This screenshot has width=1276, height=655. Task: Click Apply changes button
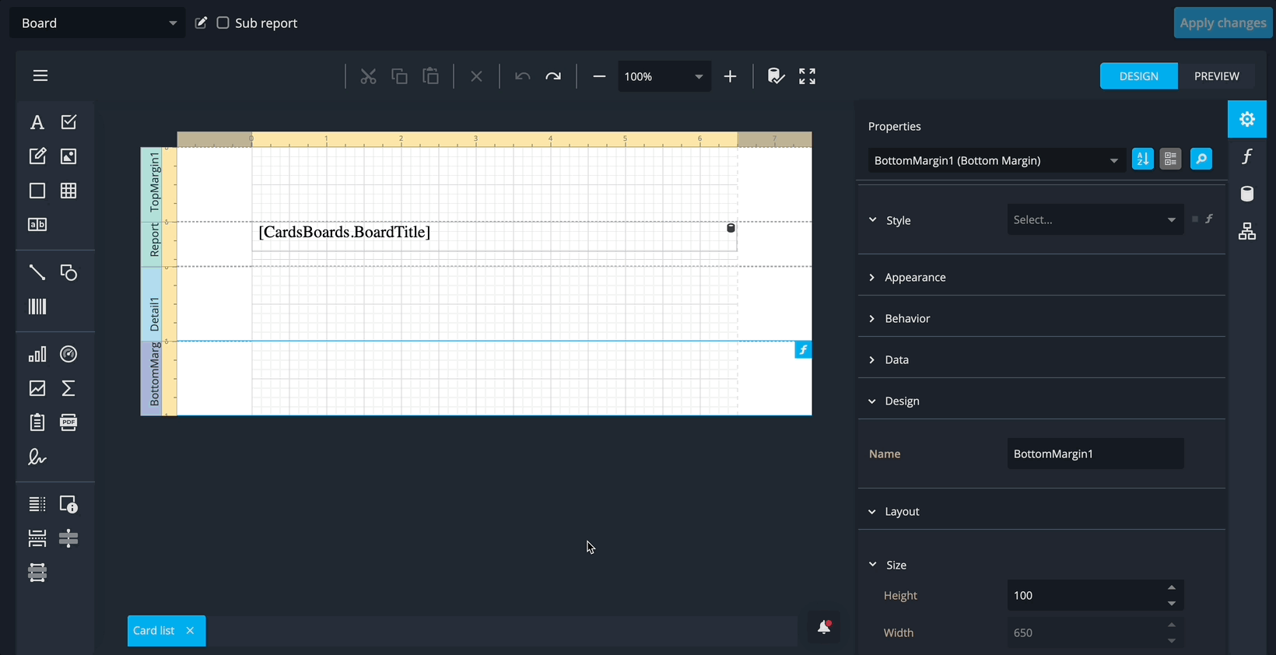(1222, 23)
